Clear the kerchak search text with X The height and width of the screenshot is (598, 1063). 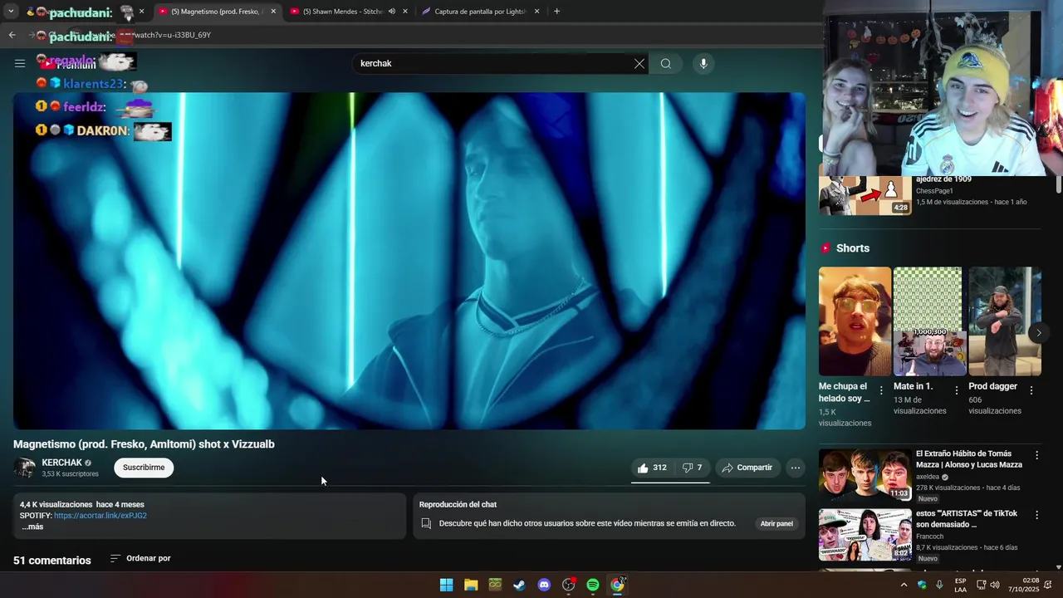pos(639,64)
